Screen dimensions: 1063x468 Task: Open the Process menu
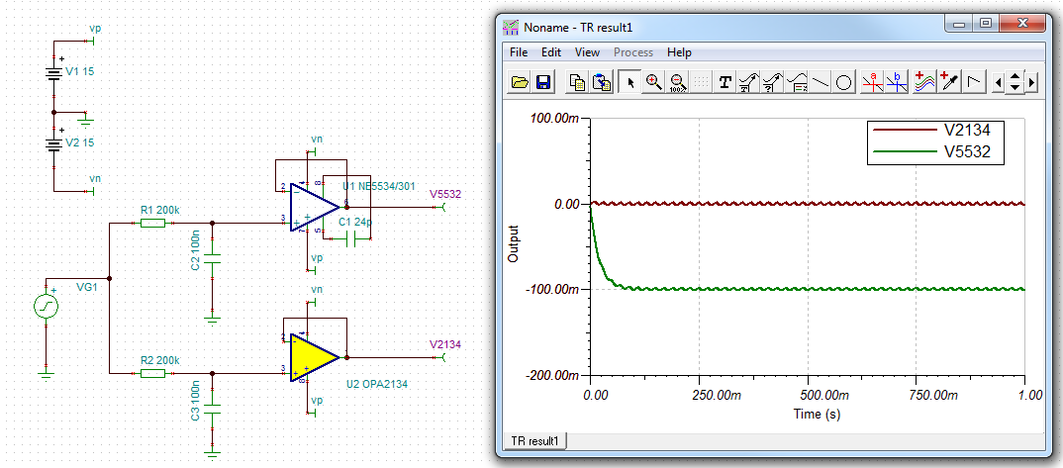(x=633, y=52)
